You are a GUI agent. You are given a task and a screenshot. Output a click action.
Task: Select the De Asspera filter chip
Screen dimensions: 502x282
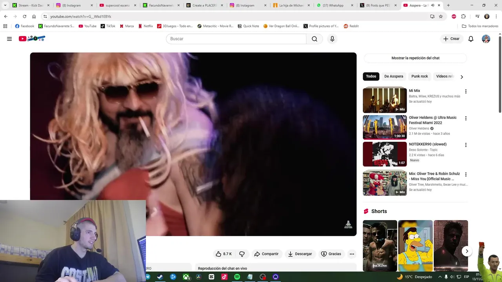click(394, 76)
